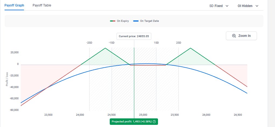Click the 26,500 x-axis label
275x127 pixels.
tap(238, 115)
